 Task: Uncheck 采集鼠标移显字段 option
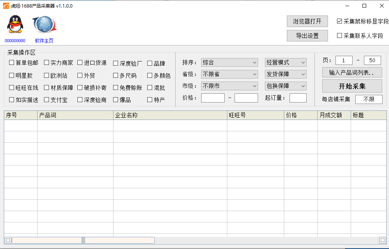point(340,21)
